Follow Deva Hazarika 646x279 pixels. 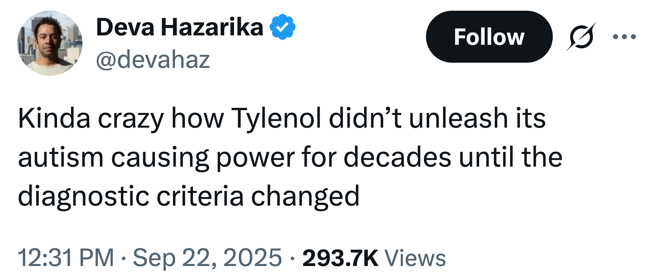coord(489,37)
